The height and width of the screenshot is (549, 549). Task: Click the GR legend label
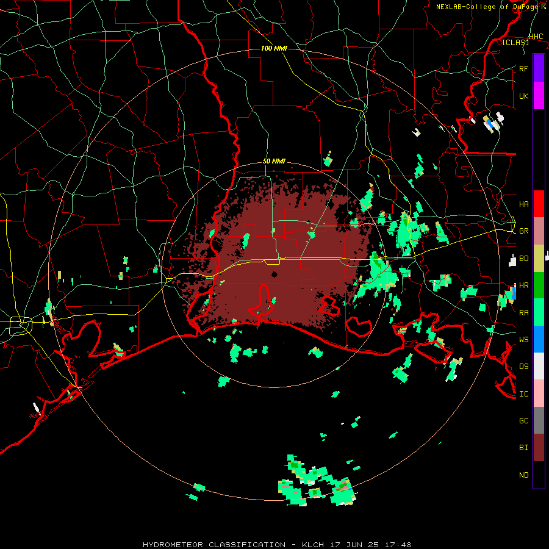coord(523,231)
